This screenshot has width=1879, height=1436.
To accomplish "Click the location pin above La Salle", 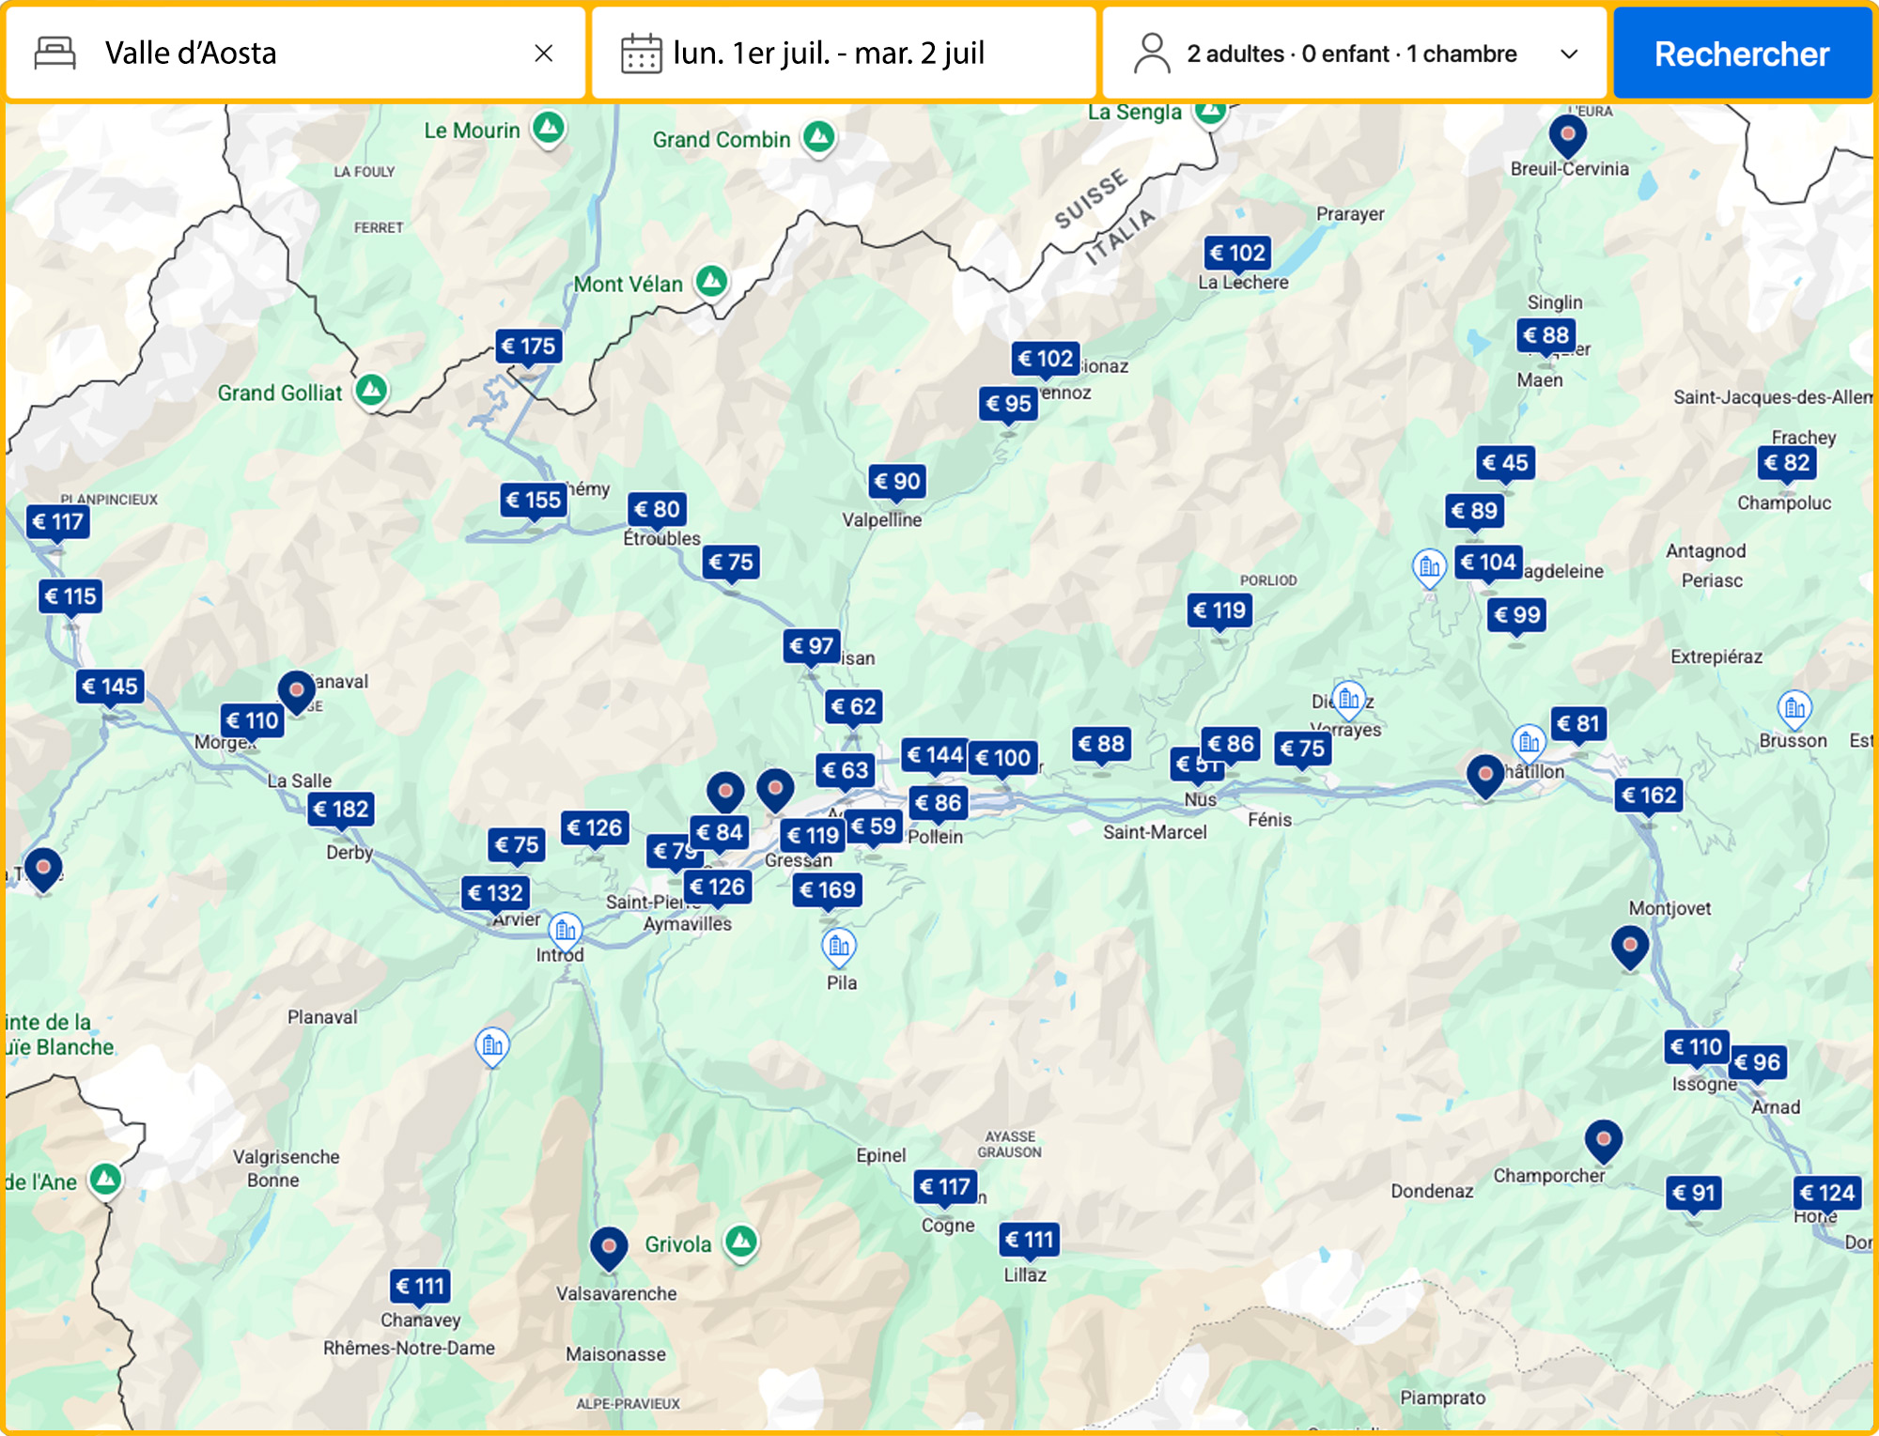I will tap(297, 692).
